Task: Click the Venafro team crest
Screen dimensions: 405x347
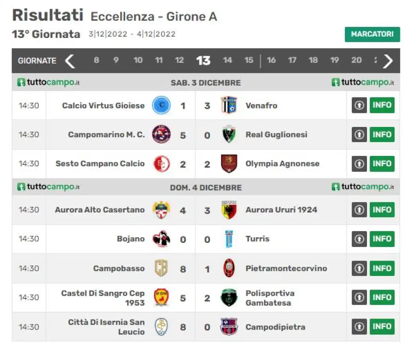Action: point(229,105)
